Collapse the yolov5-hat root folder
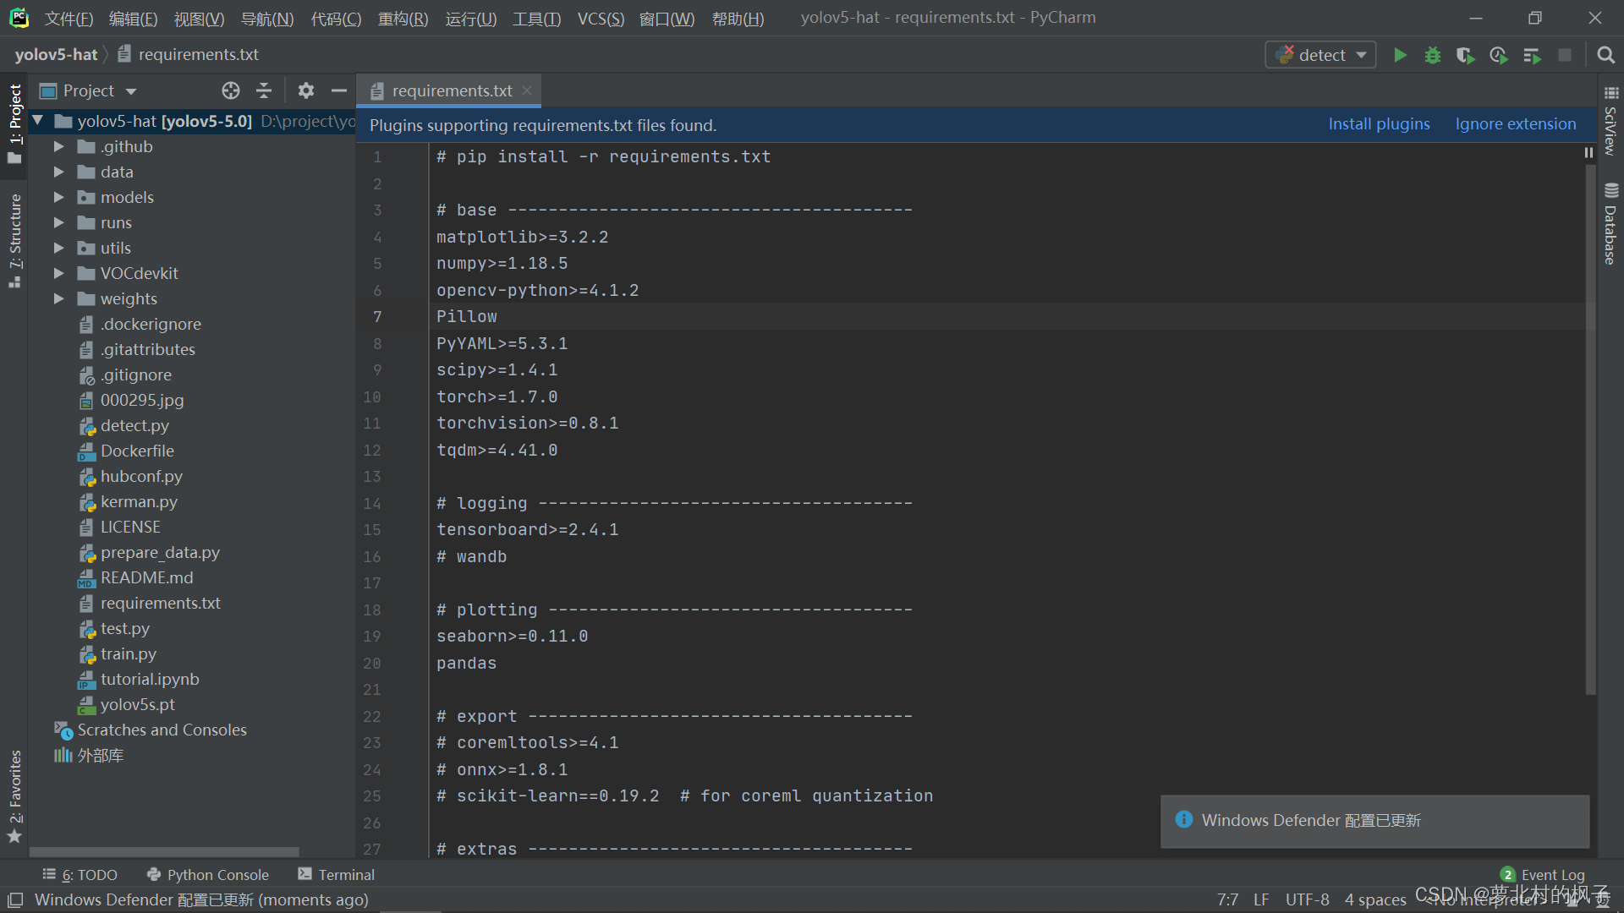Image resolution: width=1624 pixels, height=913 pixels. pyautogui.click(x=38, y=121)
